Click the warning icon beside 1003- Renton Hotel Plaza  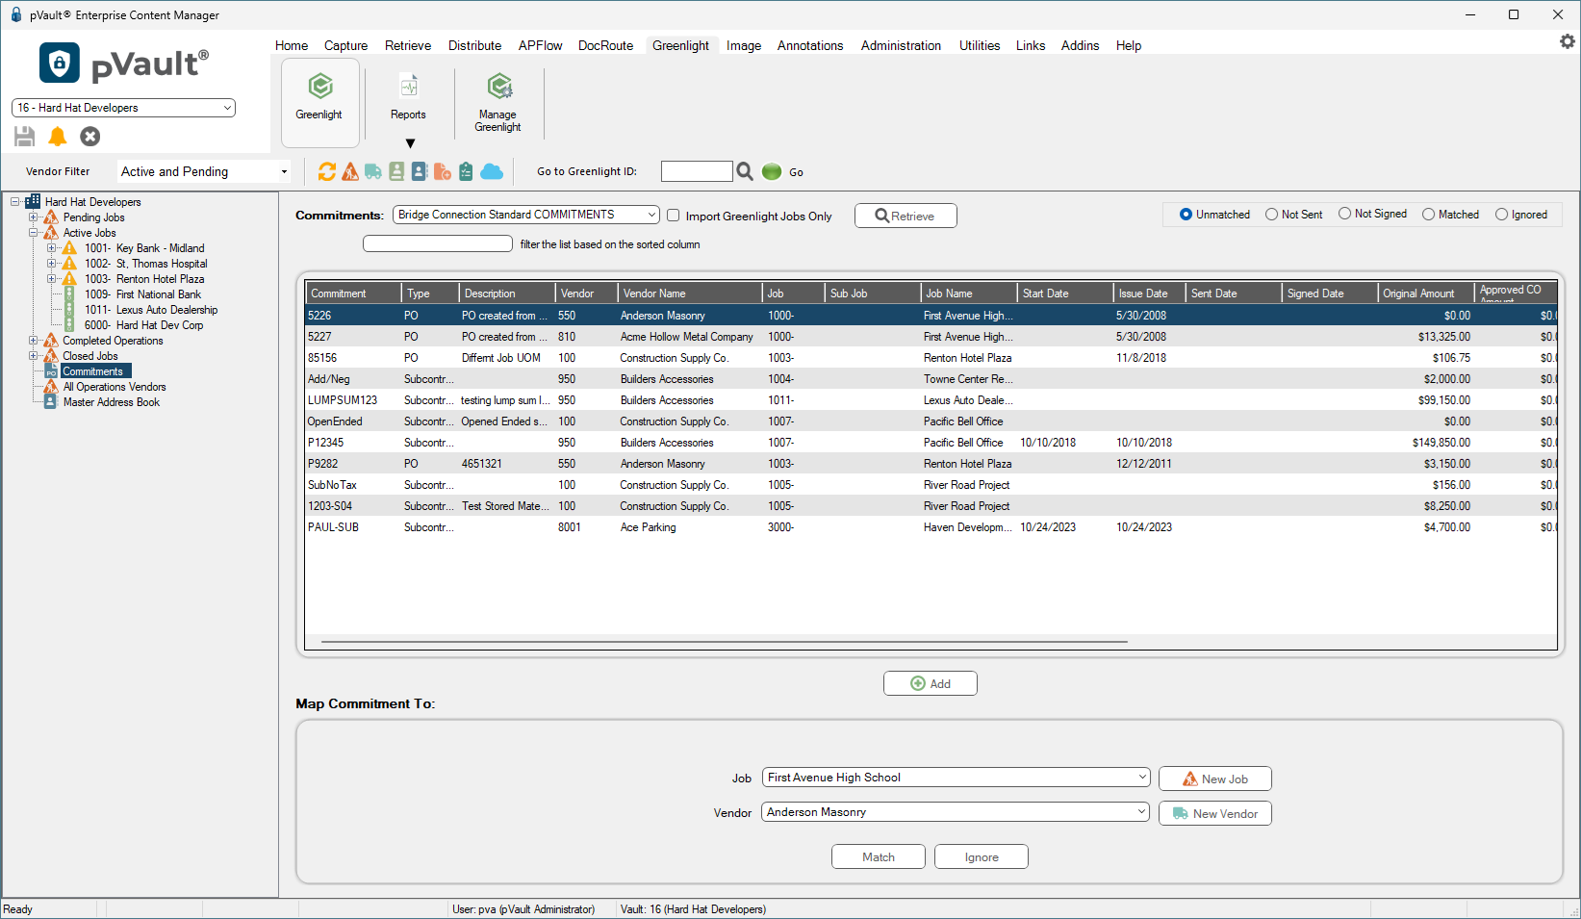pyautogui.click(x=69, y=279)
